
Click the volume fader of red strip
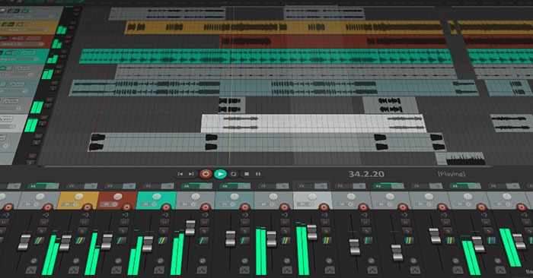107,242
